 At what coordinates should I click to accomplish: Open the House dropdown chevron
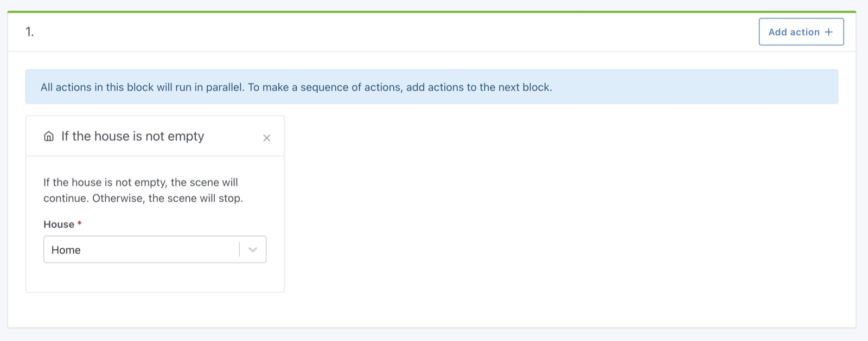tap(252, 249)
